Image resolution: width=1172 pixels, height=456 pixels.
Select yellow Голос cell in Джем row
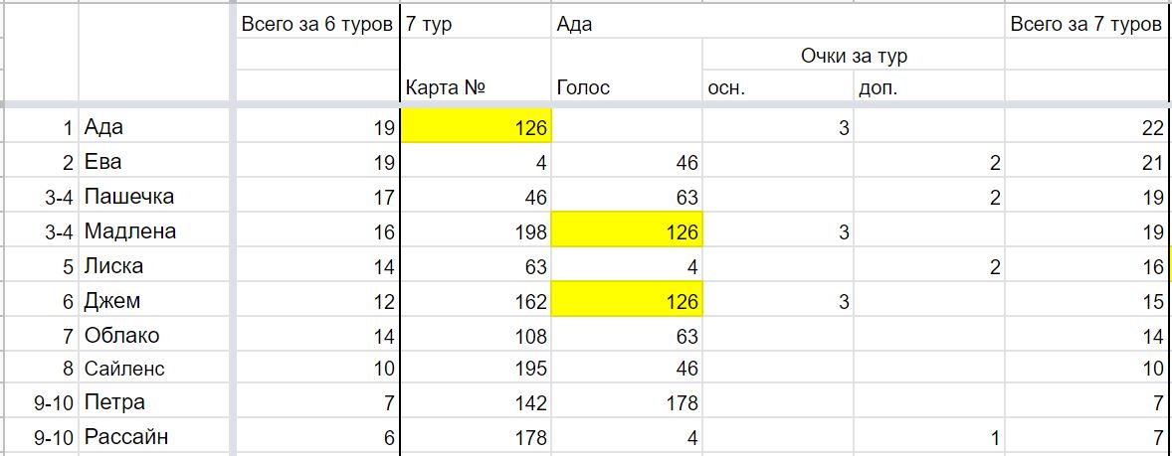point(627,300)
